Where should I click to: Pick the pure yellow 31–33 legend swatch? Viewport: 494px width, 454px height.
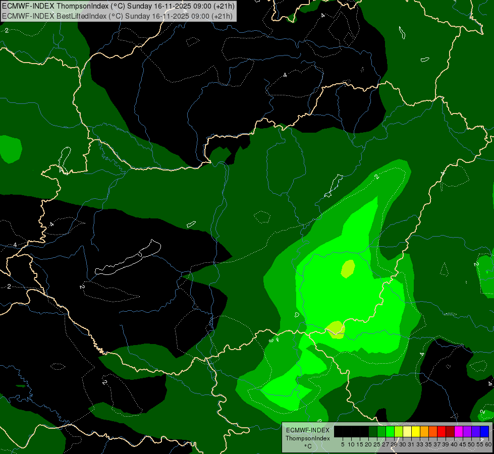[x=416, y=431]
